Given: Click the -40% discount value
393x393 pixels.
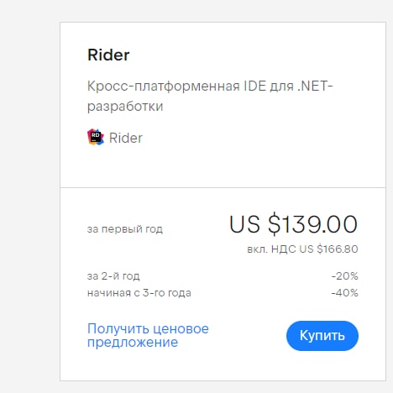Looking at the screenshot, I should click(x=344, y=293).
